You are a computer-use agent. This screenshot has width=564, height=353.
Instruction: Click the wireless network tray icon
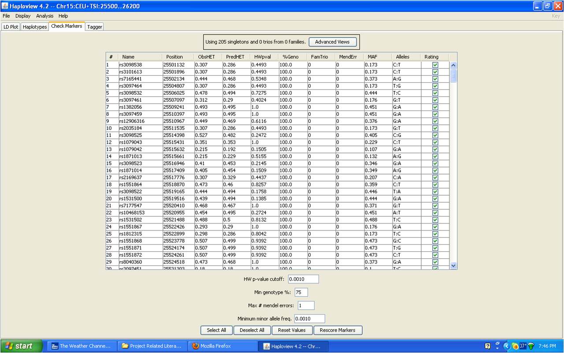531,346
